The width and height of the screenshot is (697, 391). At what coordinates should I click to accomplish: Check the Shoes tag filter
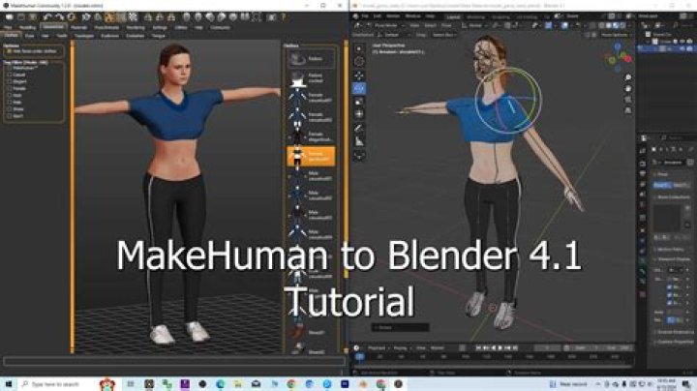tap(10, 108)
